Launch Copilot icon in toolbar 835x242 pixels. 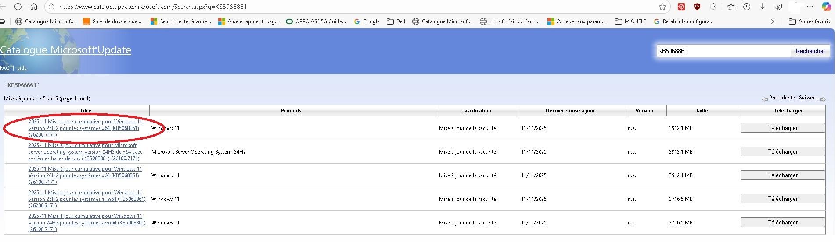[826, 7]
